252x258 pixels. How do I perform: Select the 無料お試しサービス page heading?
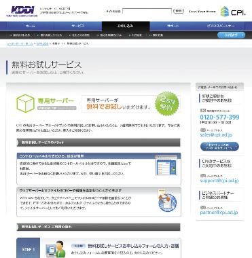tap(46, 64)
